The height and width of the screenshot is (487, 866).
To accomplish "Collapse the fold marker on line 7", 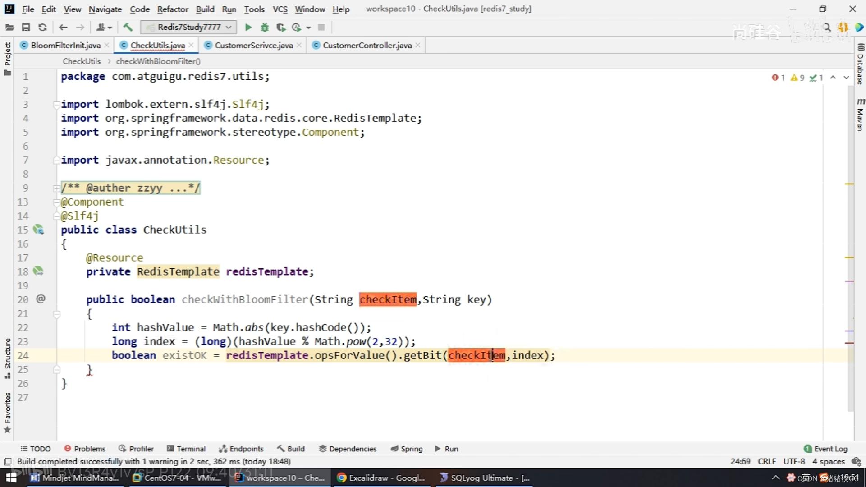I will pyautogui.click(x=57, y=160).
